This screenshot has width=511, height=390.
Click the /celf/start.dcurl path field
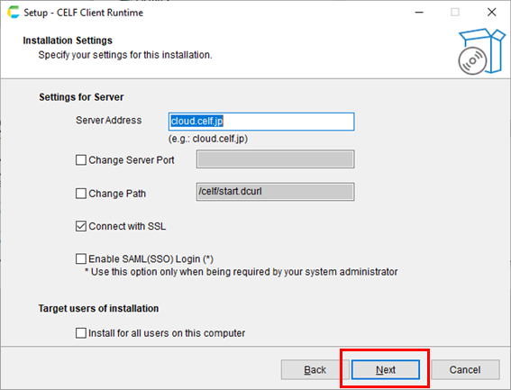(x=276, y=192)
